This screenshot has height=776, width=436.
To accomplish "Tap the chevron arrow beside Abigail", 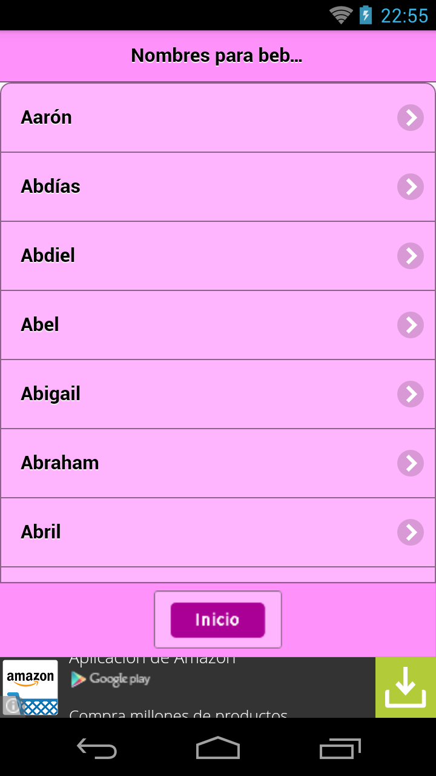I will 411,394.
